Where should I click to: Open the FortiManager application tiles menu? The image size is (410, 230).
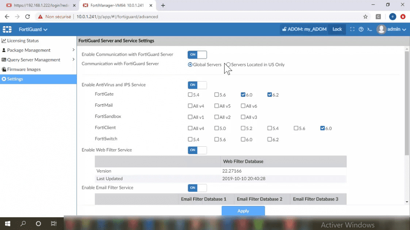(x=7, y=29)
